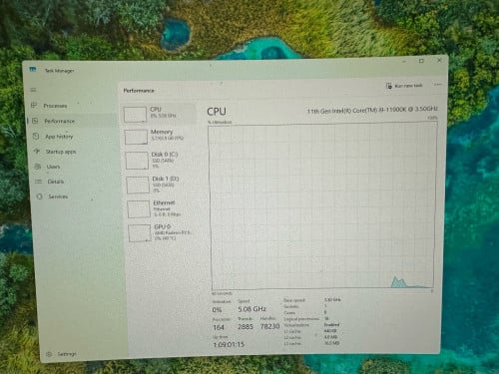Click the % Utilization graph label
Image resolution: width=499 pixels, height=374 pixels.
(220, 122)
